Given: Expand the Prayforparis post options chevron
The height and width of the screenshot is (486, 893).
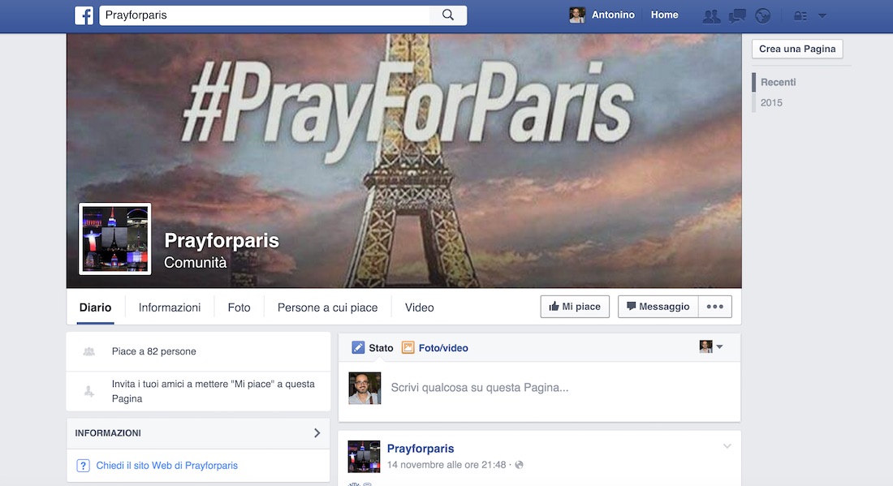Looking at the screenshot, I should pos(727,446).
